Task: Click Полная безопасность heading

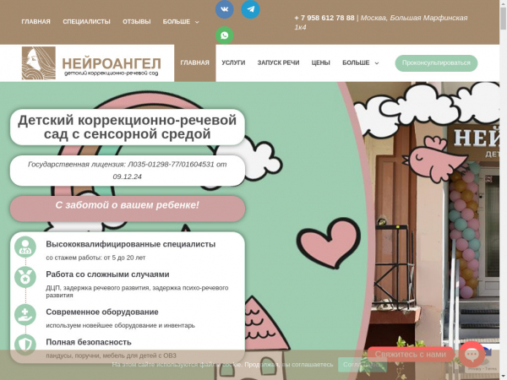Action: [89, 342]
